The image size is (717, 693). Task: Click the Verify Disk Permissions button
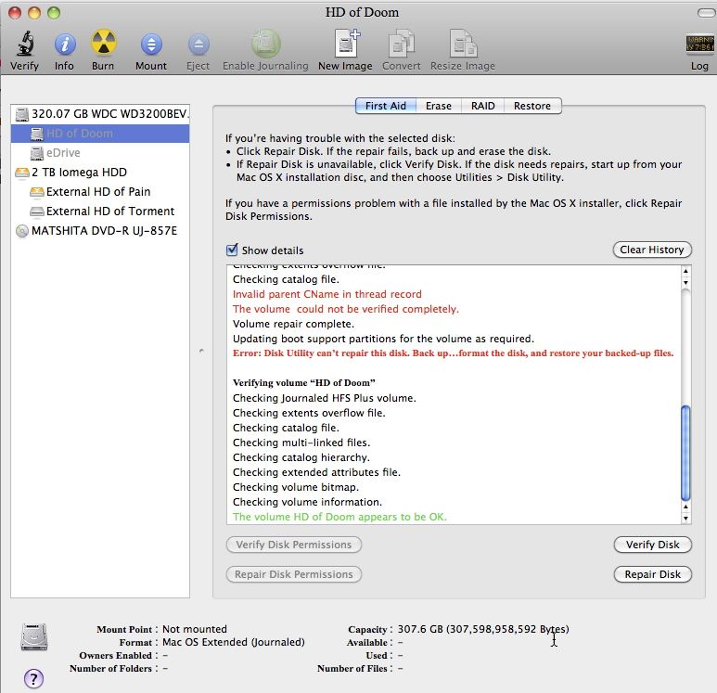click(293, 545)
